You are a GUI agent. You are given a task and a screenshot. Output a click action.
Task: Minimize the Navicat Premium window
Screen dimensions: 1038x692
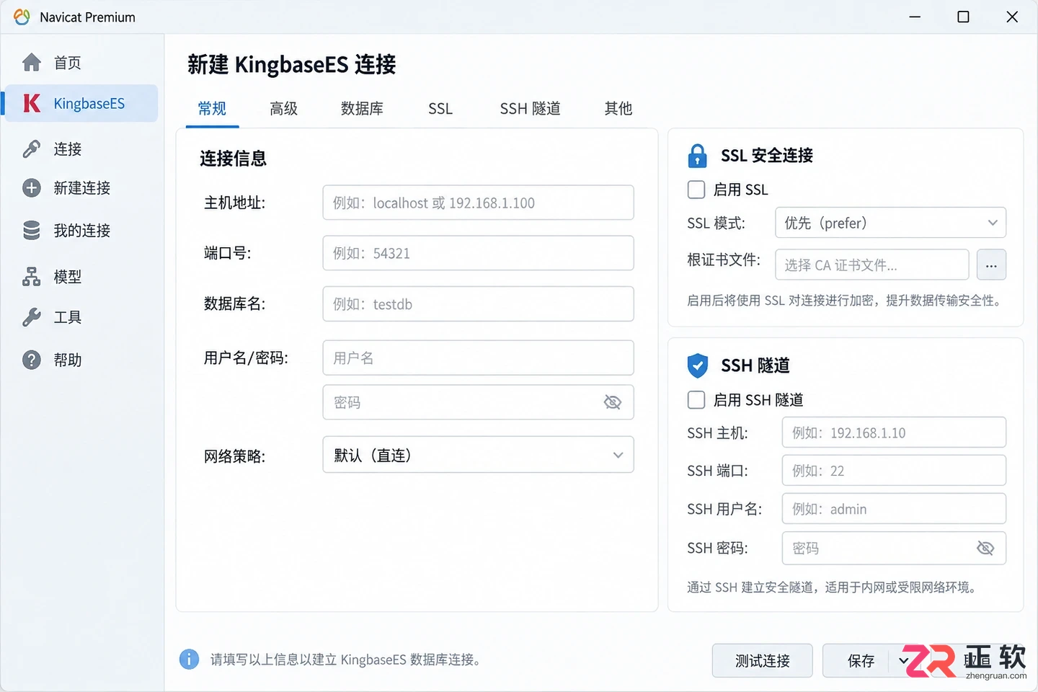click(915, 17)
